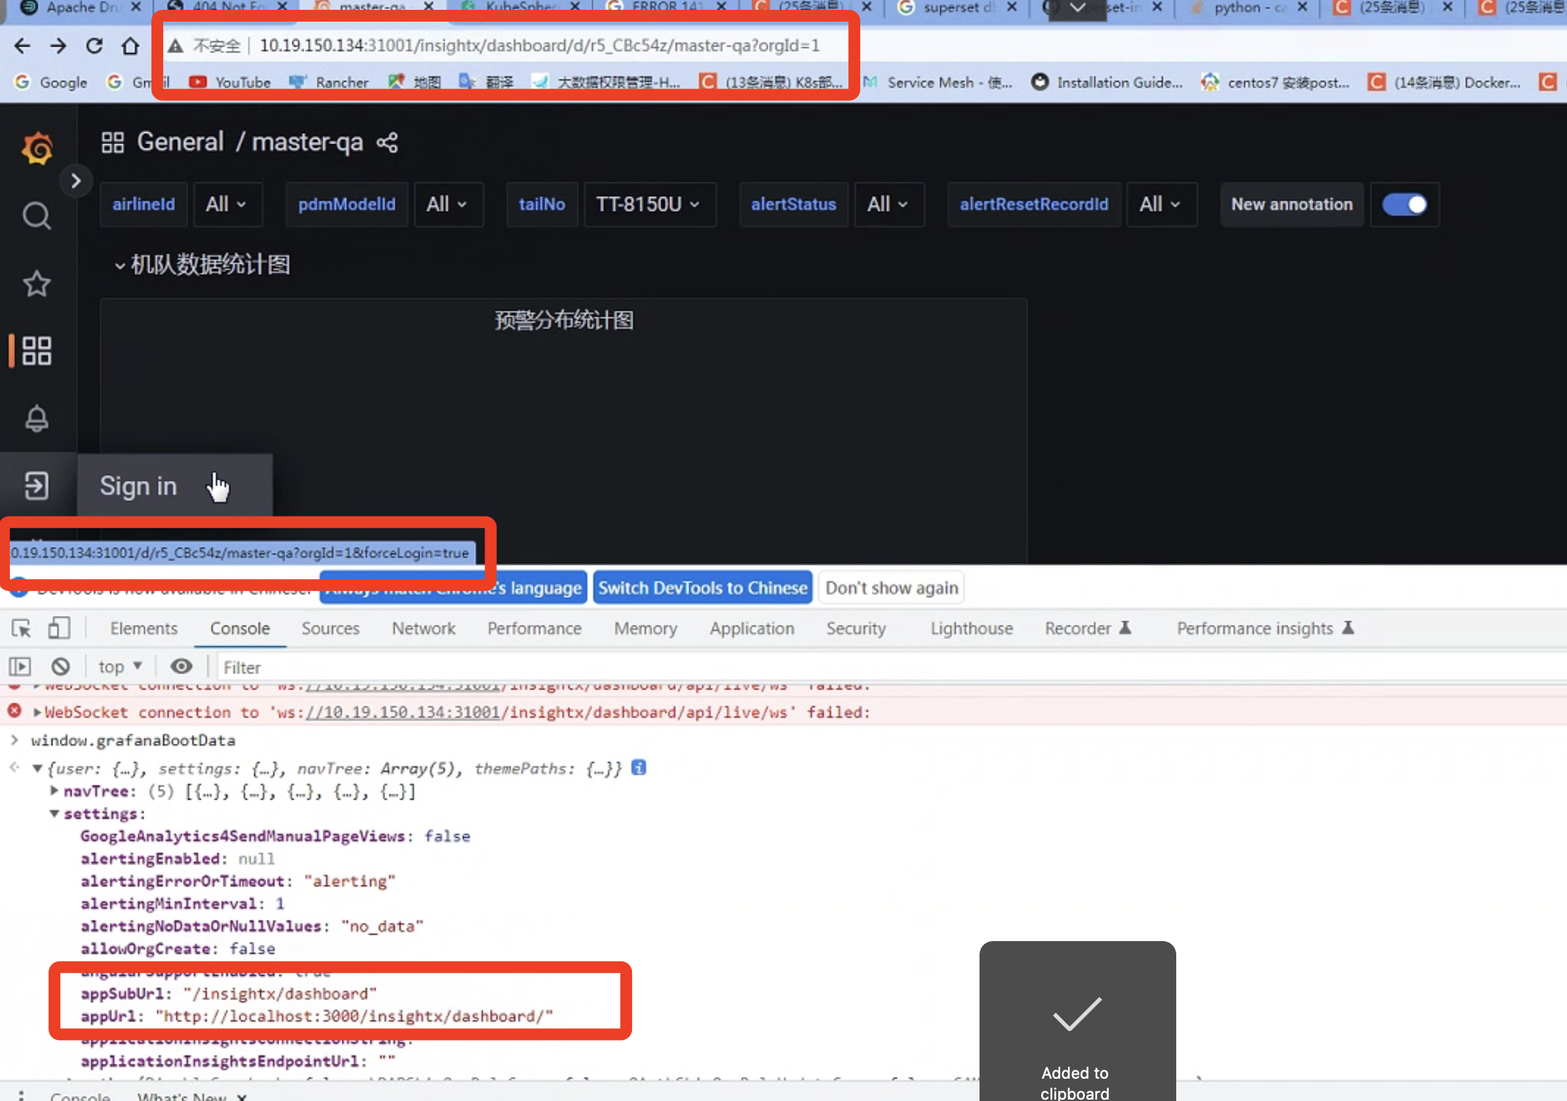
Task: Open the starred dashboards sidebar icon
Action: coord(37,284)
